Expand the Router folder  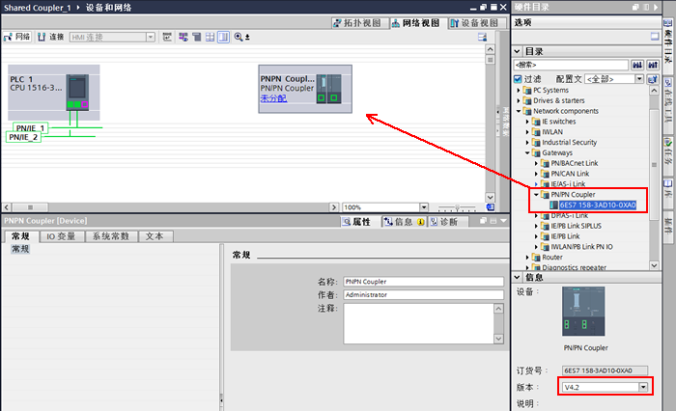[527, 258]
